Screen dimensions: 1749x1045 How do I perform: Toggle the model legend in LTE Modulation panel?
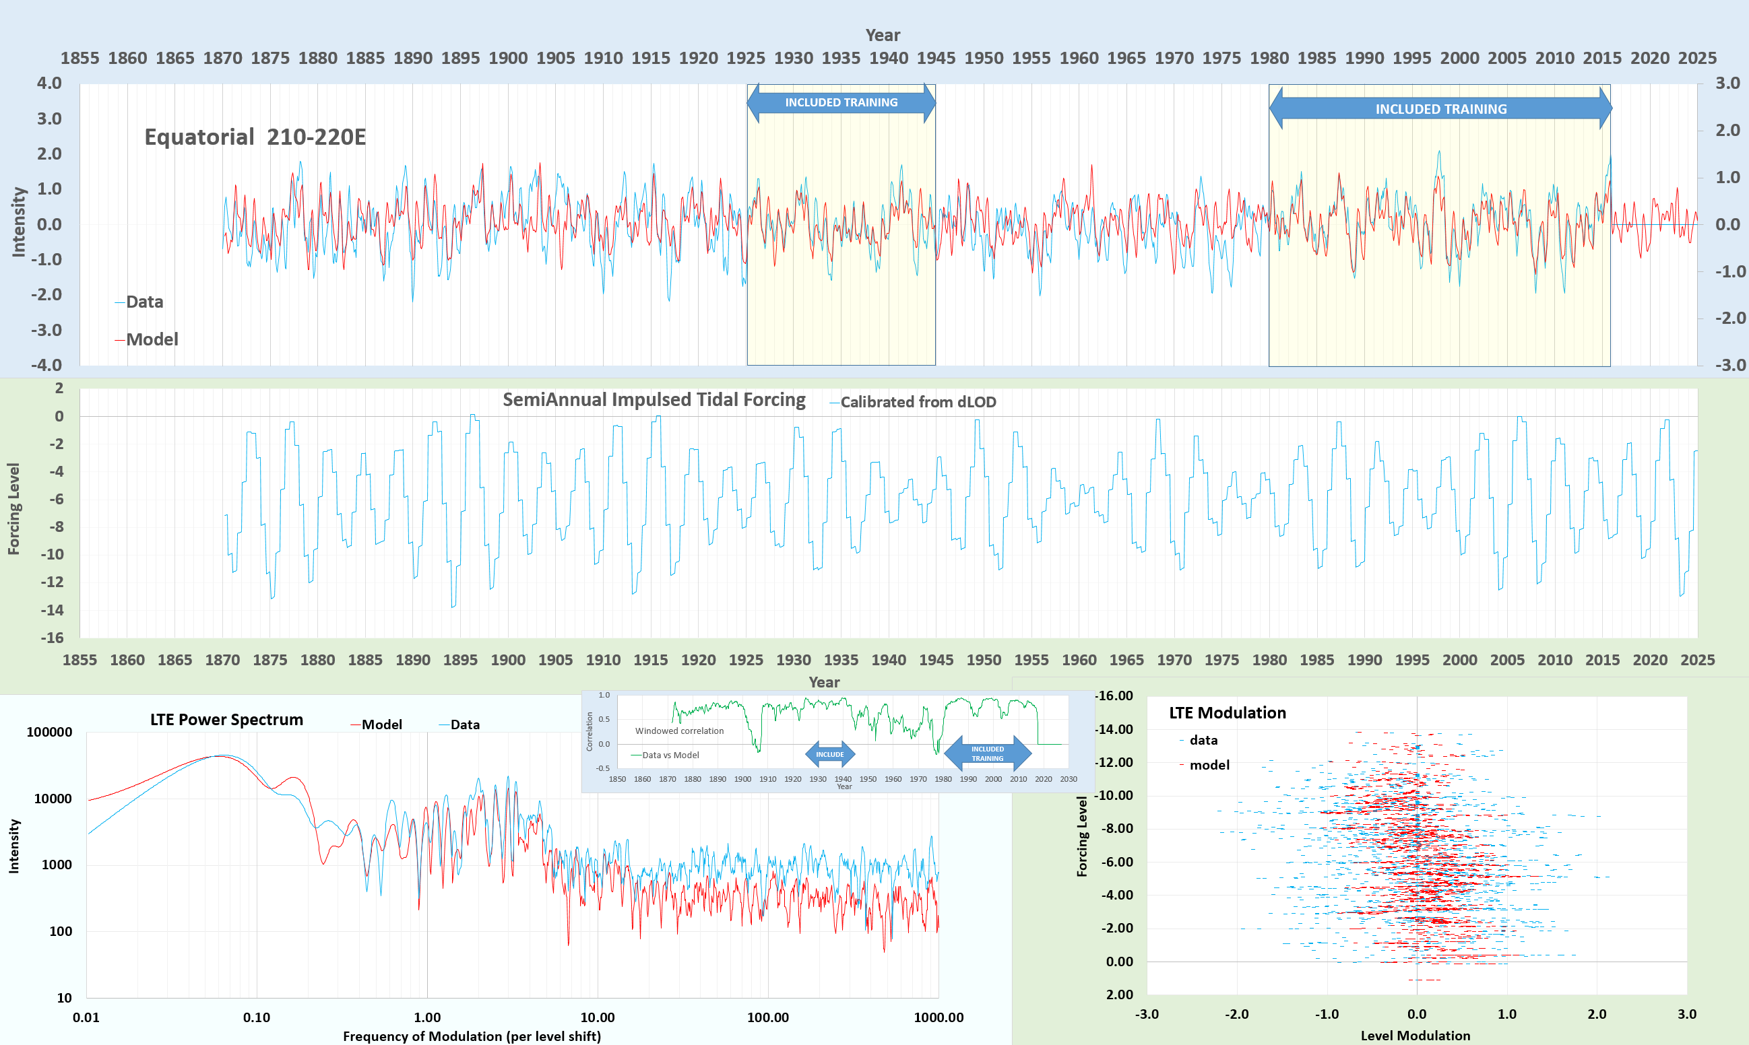pos(1209,765)
